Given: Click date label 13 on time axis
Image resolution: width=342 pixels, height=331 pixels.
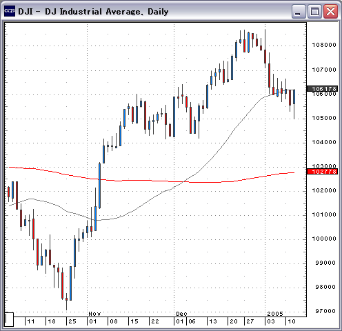Looking at the screenshot, I should coord(213,321).
